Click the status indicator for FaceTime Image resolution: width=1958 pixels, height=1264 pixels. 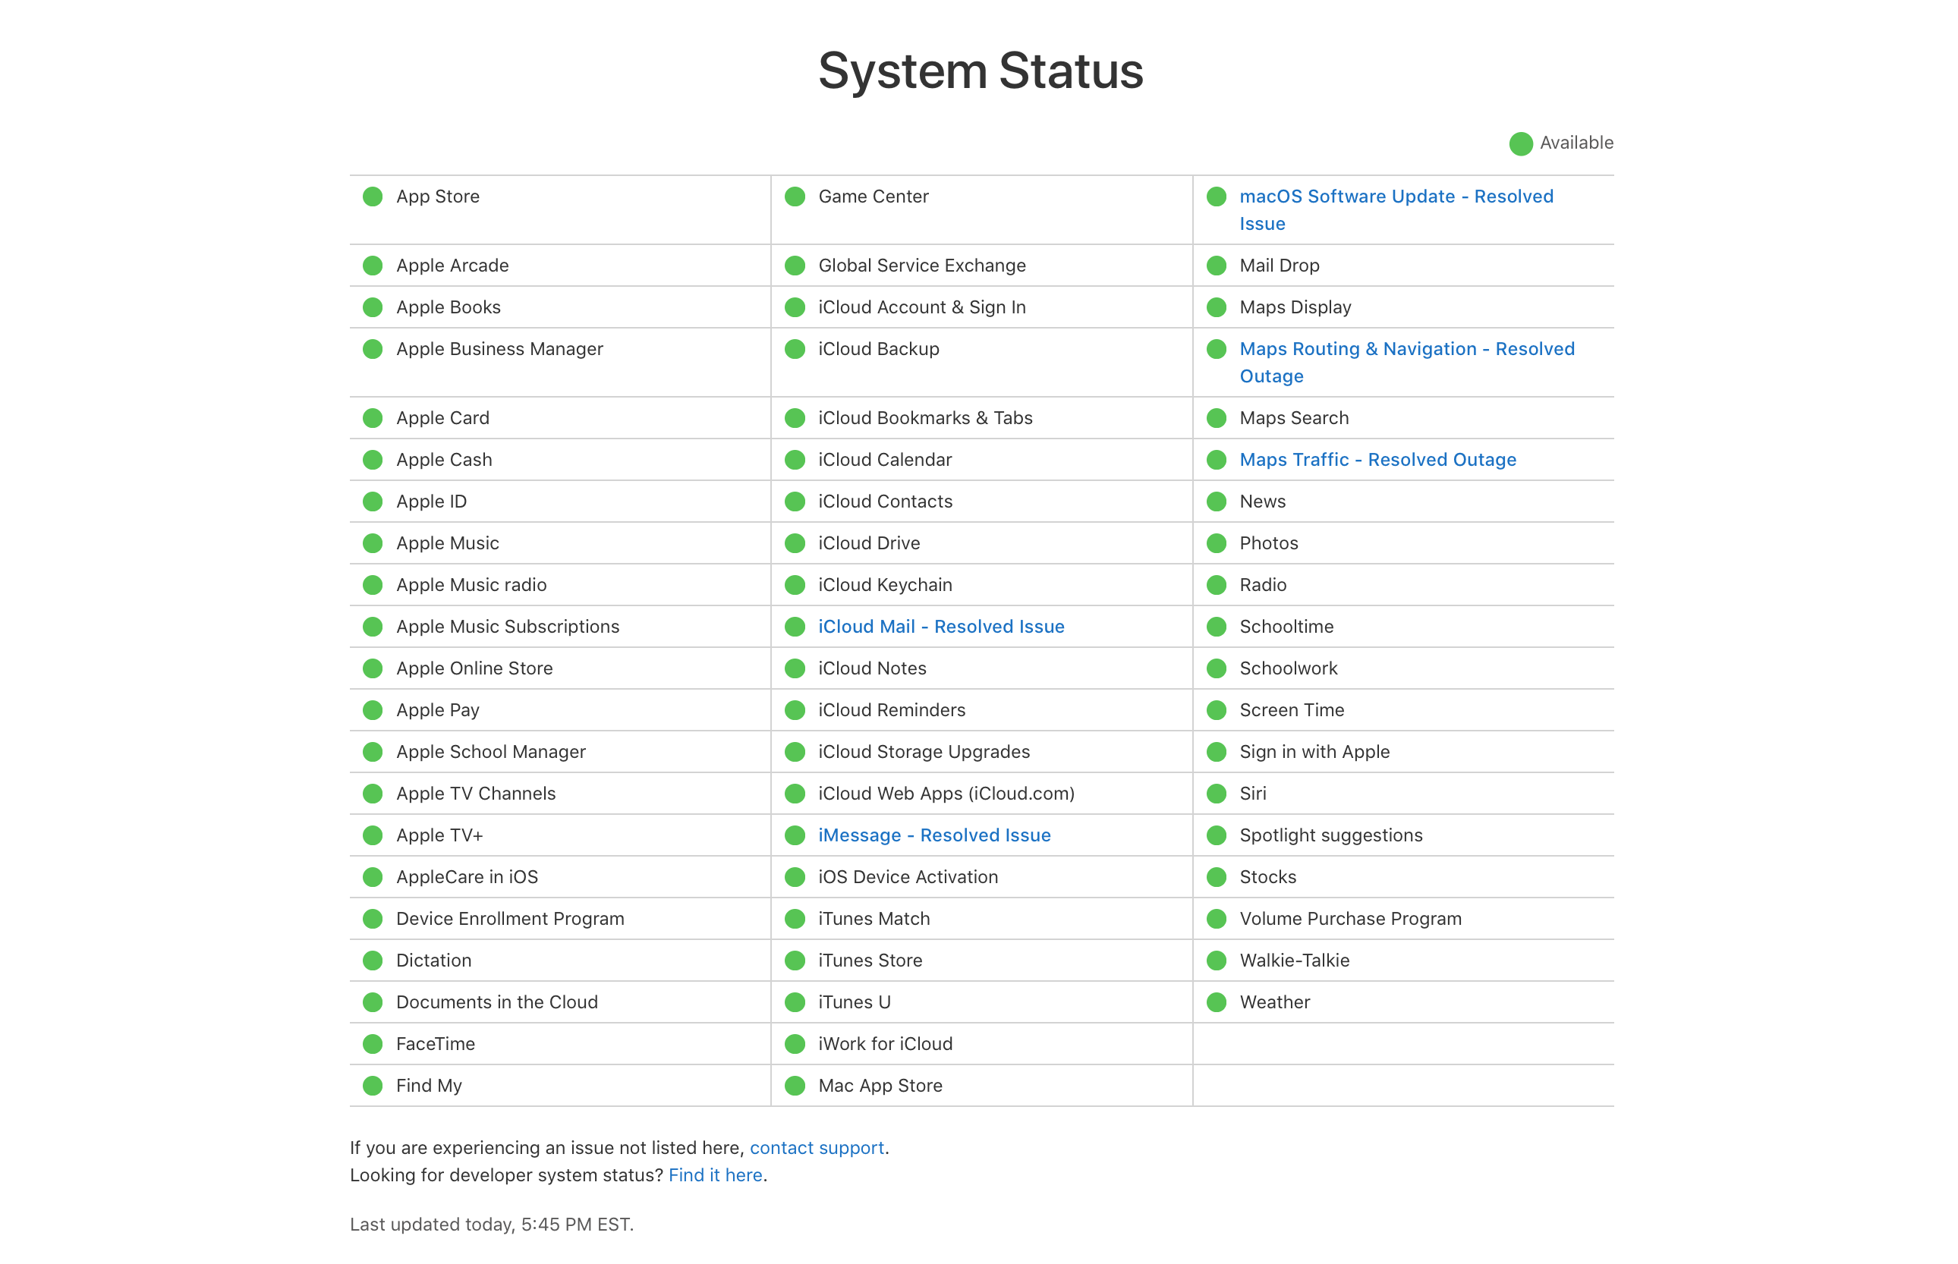pyautogui.click(x=373, y=1043)
